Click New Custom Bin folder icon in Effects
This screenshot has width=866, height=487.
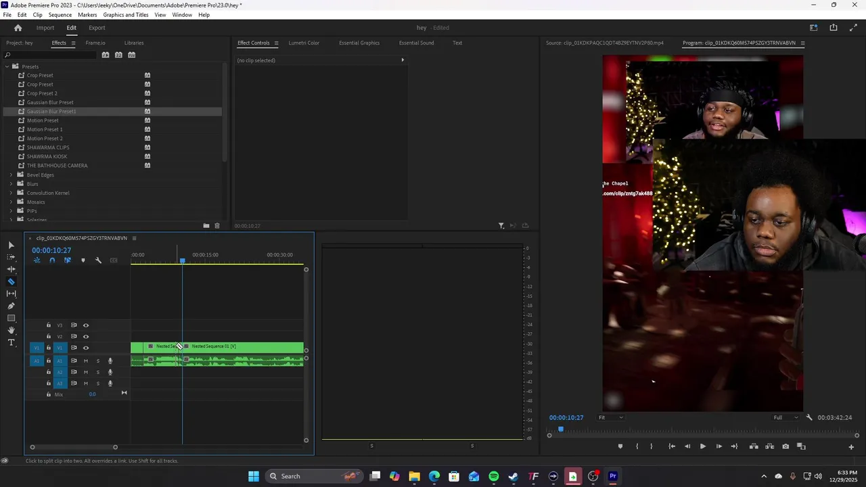click(x=206, y=226)
